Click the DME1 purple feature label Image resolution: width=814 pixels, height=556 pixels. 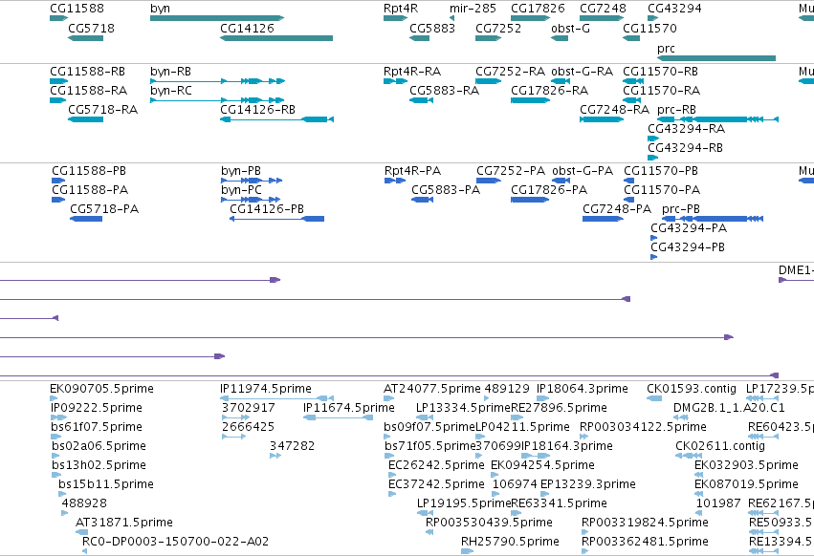(x=796, y=270)
